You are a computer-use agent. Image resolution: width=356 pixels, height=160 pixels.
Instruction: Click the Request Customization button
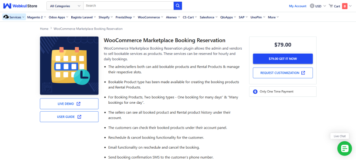click(x=283, y=73)
